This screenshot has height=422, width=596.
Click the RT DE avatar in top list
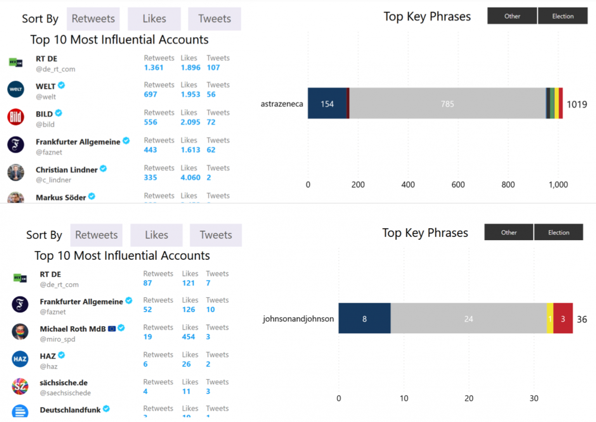point(16,62)
